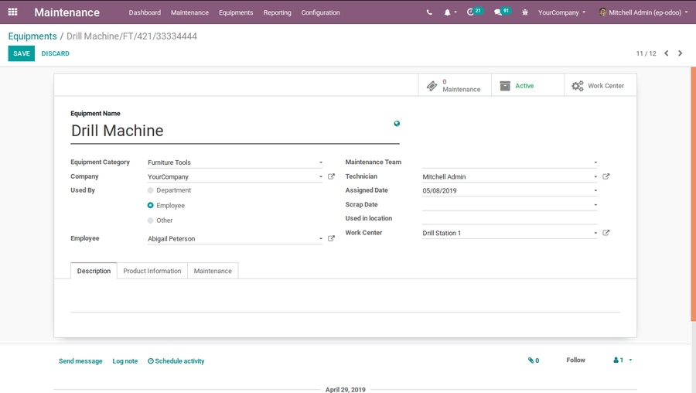Image resolution: width=696 pixels, height=393 pixels.
Task: Click the DISCARD button
Action: (56, 53)
